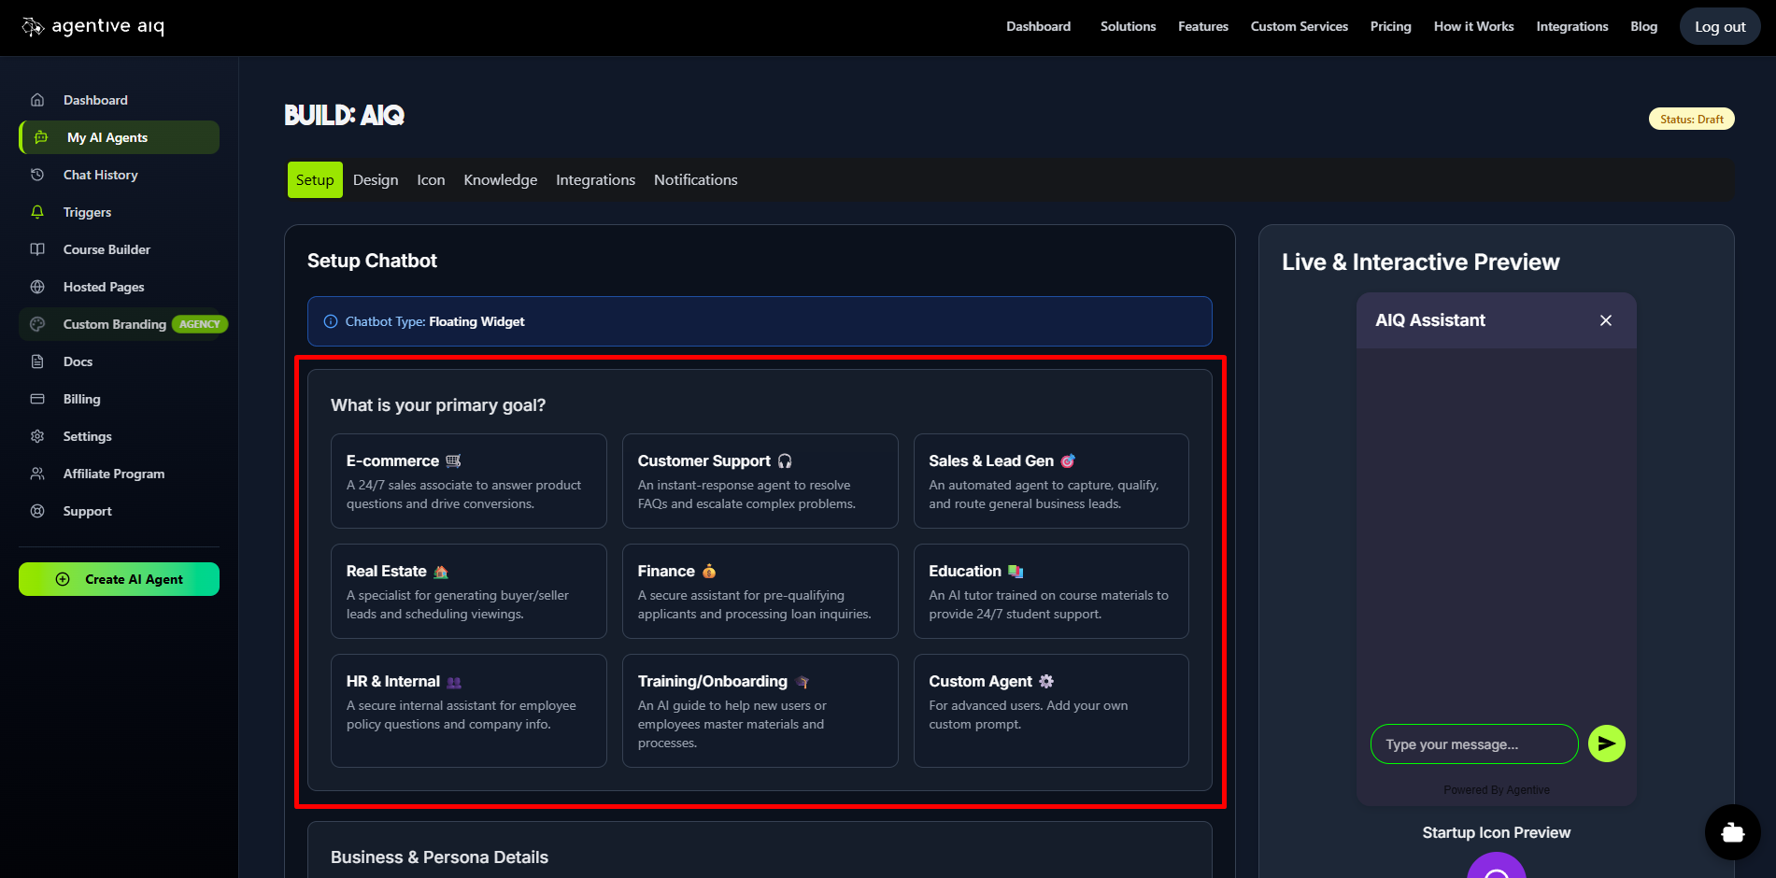Click the agentive aiq logo
This screenshot has height=878, width=1776.
pos(93,27)
